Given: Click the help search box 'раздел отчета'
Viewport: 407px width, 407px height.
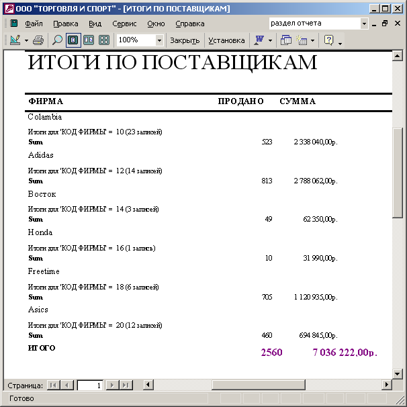Looking at the screenshot, I should [x=315, y=24].
